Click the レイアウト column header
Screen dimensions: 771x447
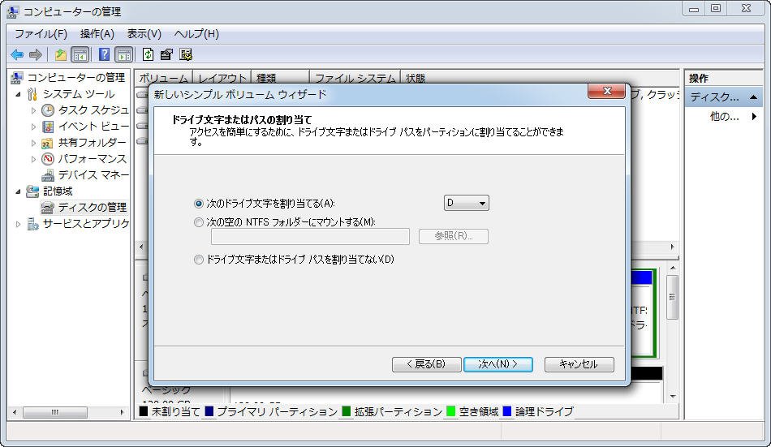pos(222,78)
